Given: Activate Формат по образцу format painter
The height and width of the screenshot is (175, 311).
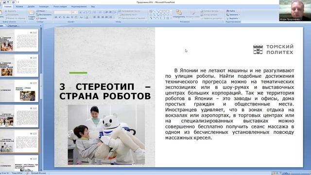Looking at the screenshot, I should [x=15, y=18].
